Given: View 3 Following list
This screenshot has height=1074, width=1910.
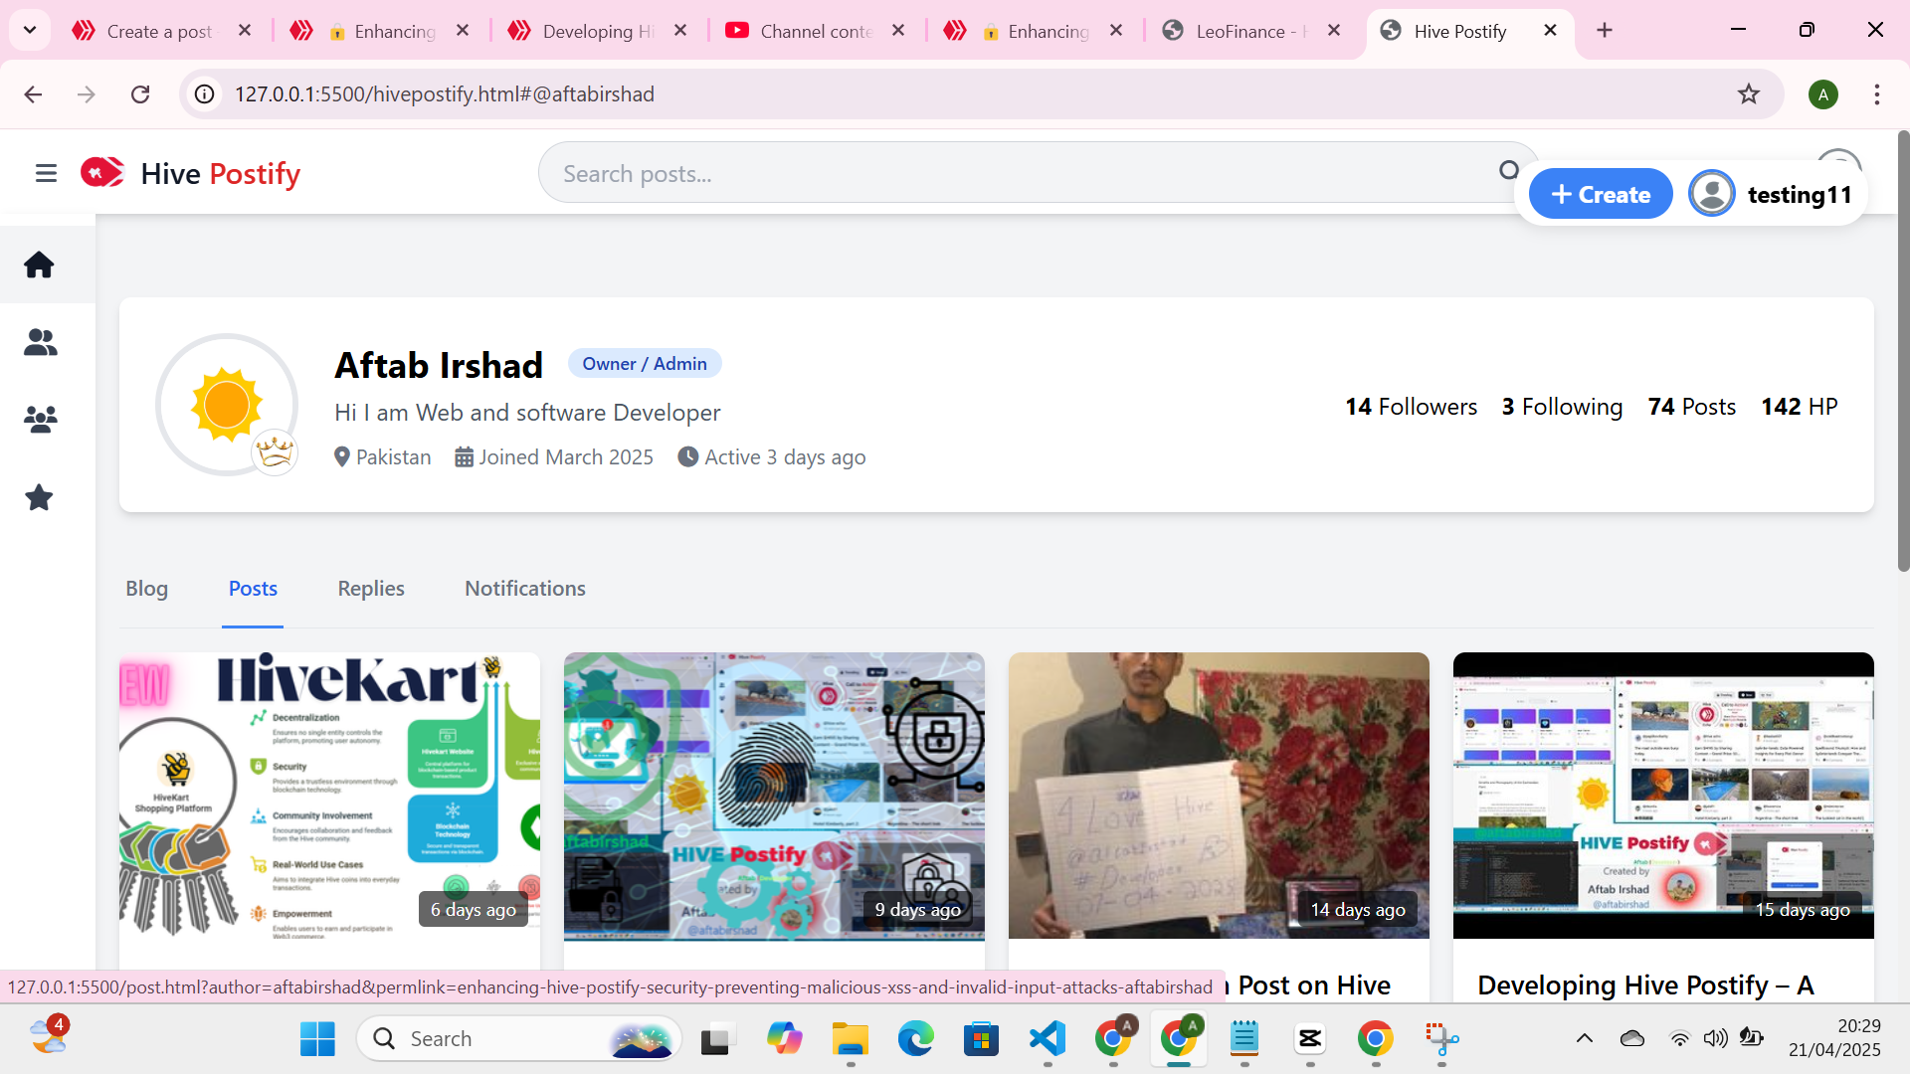Looking at the screenshot, I should [x=1562, y=407].
